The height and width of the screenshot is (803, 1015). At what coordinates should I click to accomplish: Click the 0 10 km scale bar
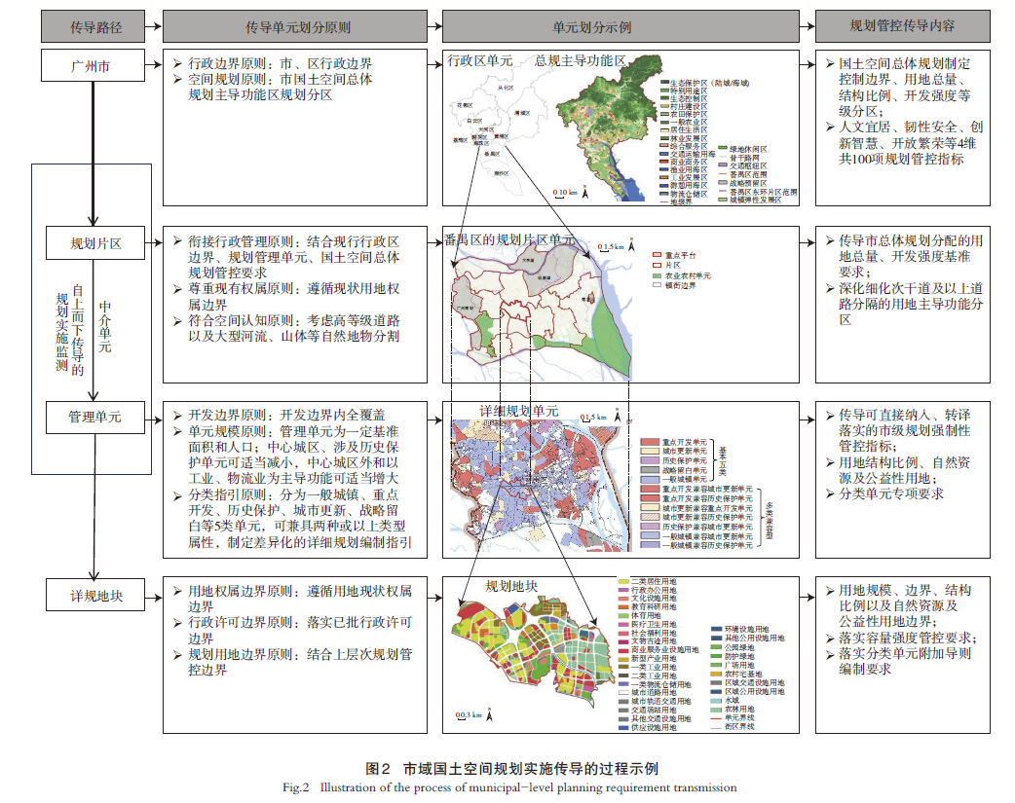click(565, 193)
